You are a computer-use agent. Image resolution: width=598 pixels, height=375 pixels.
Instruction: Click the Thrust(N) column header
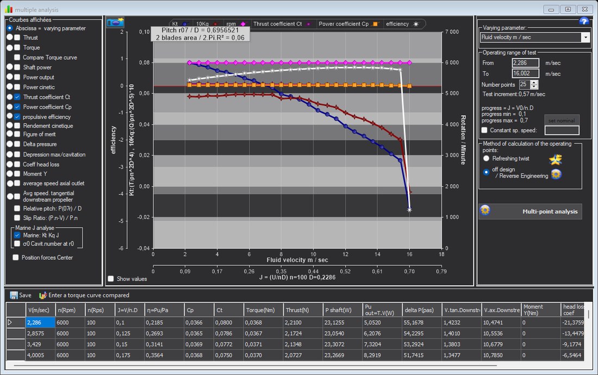[x=303, y=310]
